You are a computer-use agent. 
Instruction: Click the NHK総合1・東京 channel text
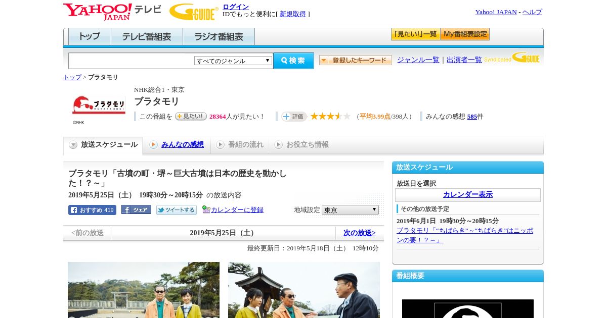coord(159,90)
